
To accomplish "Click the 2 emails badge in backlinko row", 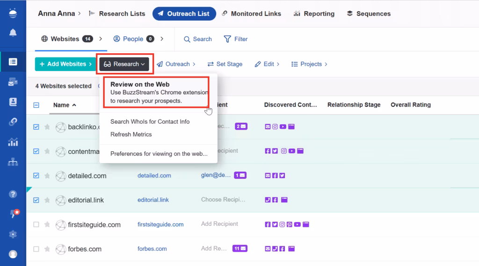I will [x=241, y=126].
